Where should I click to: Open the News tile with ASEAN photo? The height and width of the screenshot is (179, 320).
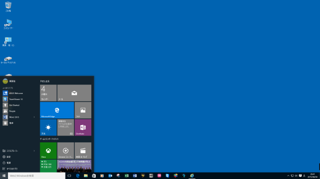[74, 166]
